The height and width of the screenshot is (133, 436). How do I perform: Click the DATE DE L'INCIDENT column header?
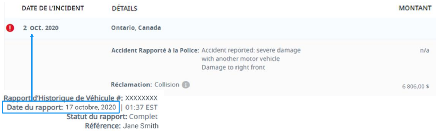(53, 8)
